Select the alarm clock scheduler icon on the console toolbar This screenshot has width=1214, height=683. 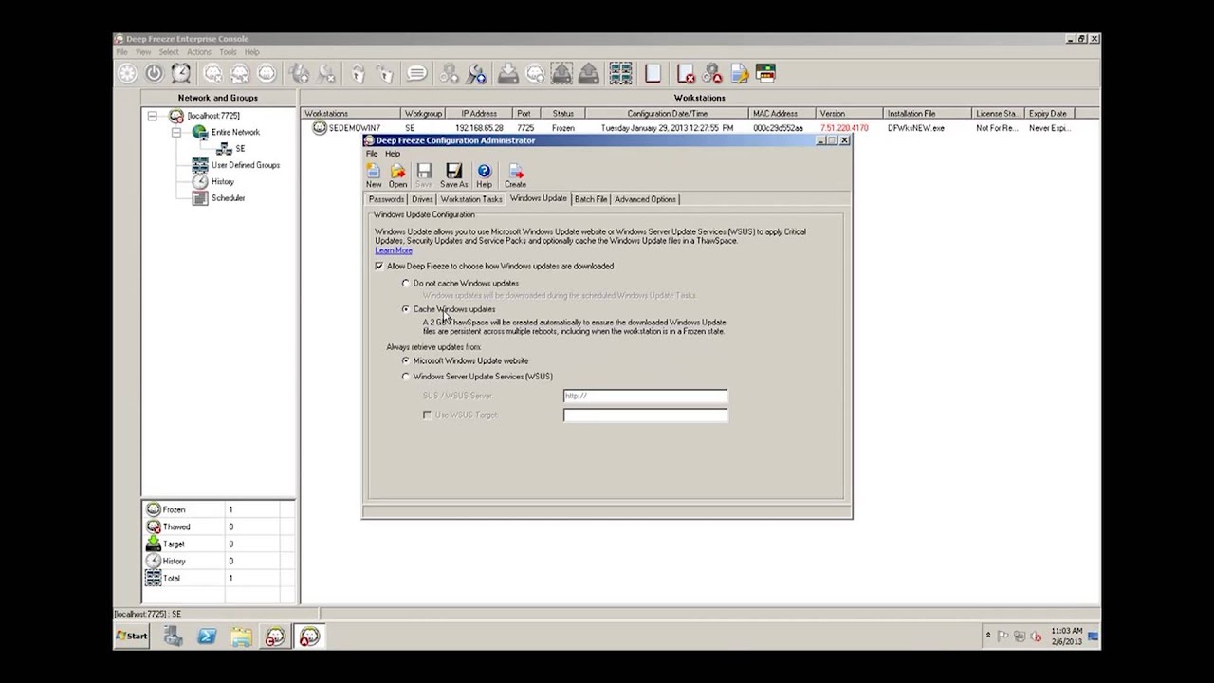[x=180, y=73]
